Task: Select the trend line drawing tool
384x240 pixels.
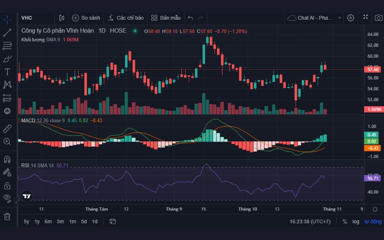Action: [x=7, y=33]
